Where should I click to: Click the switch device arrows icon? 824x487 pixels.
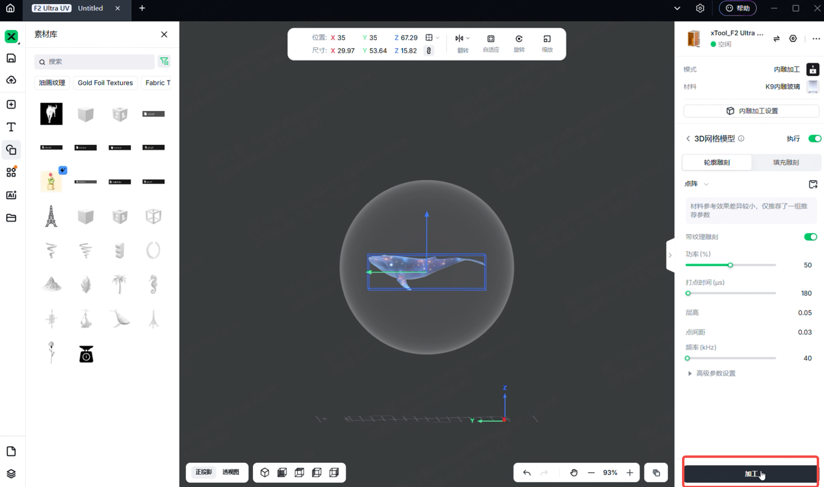(x=776, y=38)
